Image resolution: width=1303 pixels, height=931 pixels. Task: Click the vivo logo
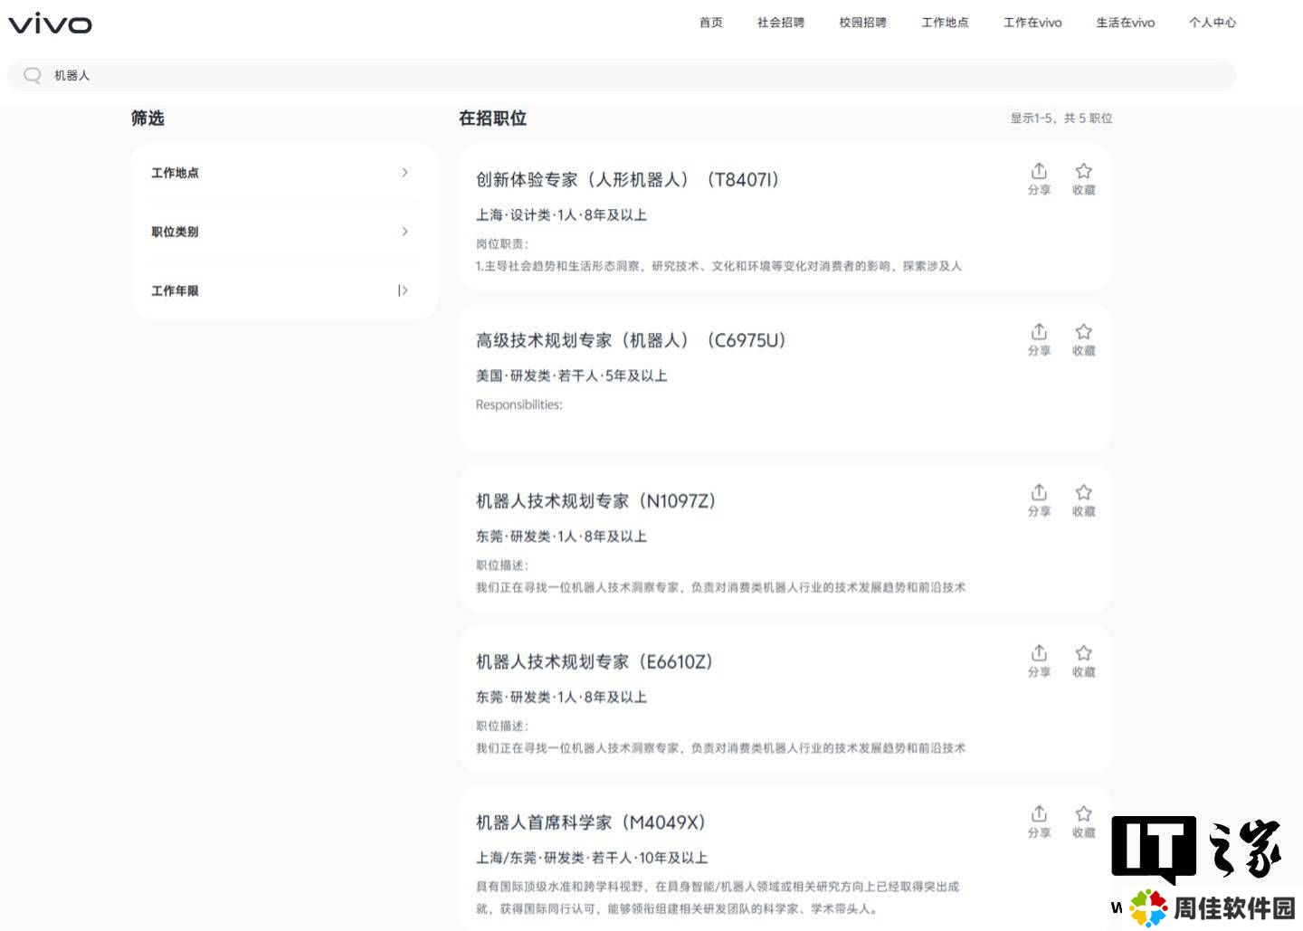(50, 24)
